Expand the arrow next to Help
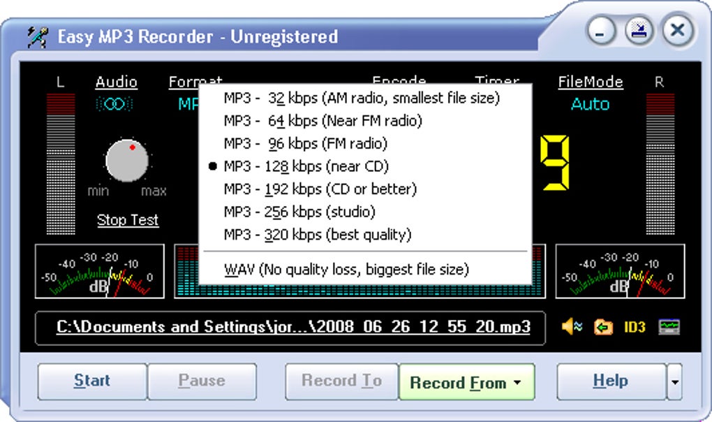The image size is (712, 422). (x=675, y=381)
